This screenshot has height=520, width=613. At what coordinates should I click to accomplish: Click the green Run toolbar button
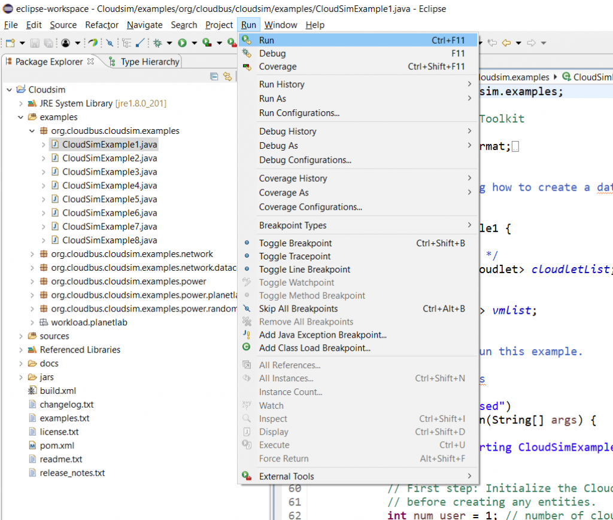(182, 43)
